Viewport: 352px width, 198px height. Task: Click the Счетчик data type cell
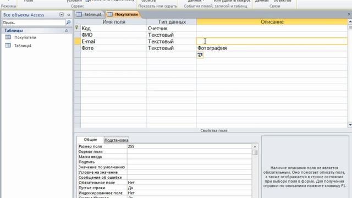(x=172, y=28)
